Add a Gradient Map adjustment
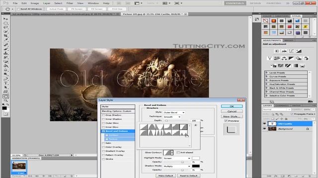 [295, 66]
